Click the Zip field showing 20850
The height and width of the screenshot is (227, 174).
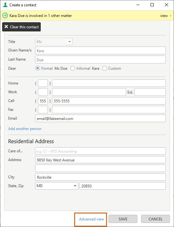[x=122, y=186]
